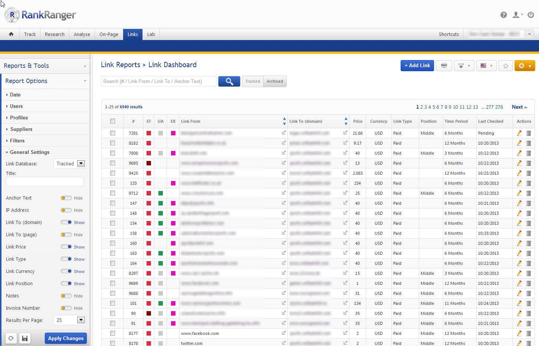The height and width of the screenshot is (346, 539).
Task: Click the save floppy disk icon
Action: pyautogui.click(x=25, y=338)
